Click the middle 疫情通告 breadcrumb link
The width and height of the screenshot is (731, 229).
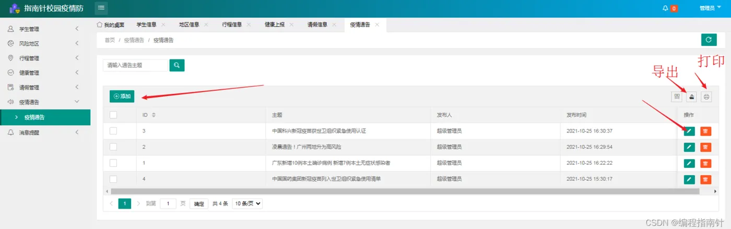(x=134, y=40)
